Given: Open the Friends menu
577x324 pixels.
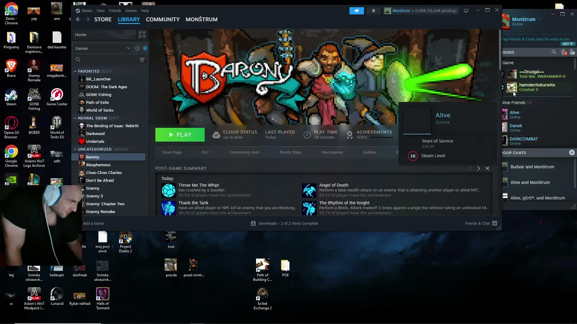Looking at the screenshot, I should point(115,10).
